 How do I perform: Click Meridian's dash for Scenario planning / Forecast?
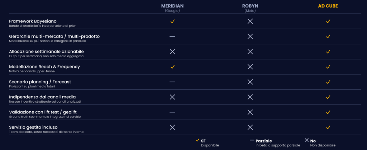(x=172, y=82)
